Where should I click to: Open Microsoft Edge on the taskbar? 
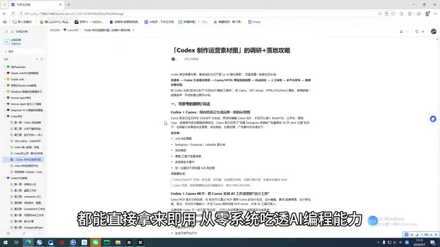coord(28,242)
